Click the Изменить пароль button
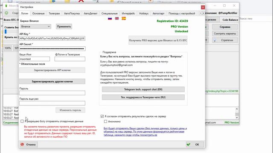The height and width of the screenshot is (153, 273). point(70,110)
